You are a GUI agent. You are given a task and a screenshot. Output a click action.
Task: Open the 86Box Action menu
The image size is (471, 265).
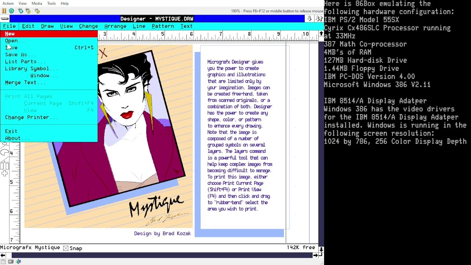(8, 3)
